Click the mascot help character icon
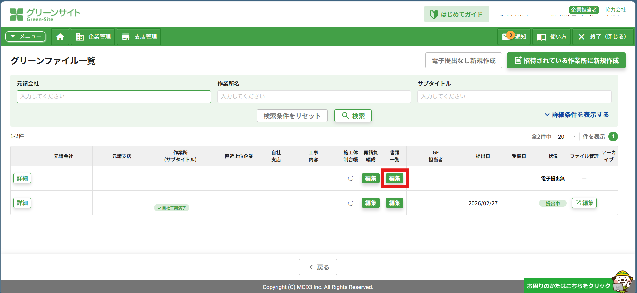The image size is (637, 293). (x=622, y=281)
